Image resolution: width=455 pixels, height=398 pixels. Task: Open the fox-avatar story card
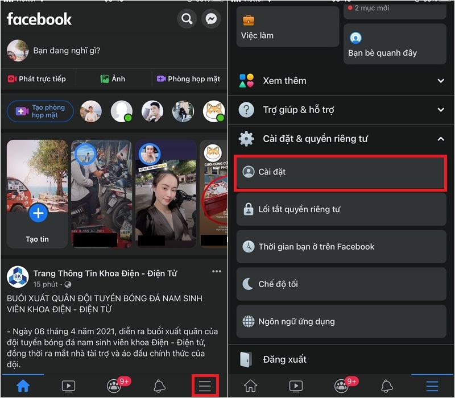click(214, 194)
